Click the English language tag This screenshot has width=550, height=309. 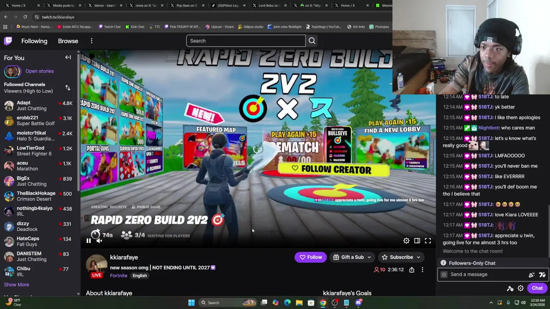140,276
